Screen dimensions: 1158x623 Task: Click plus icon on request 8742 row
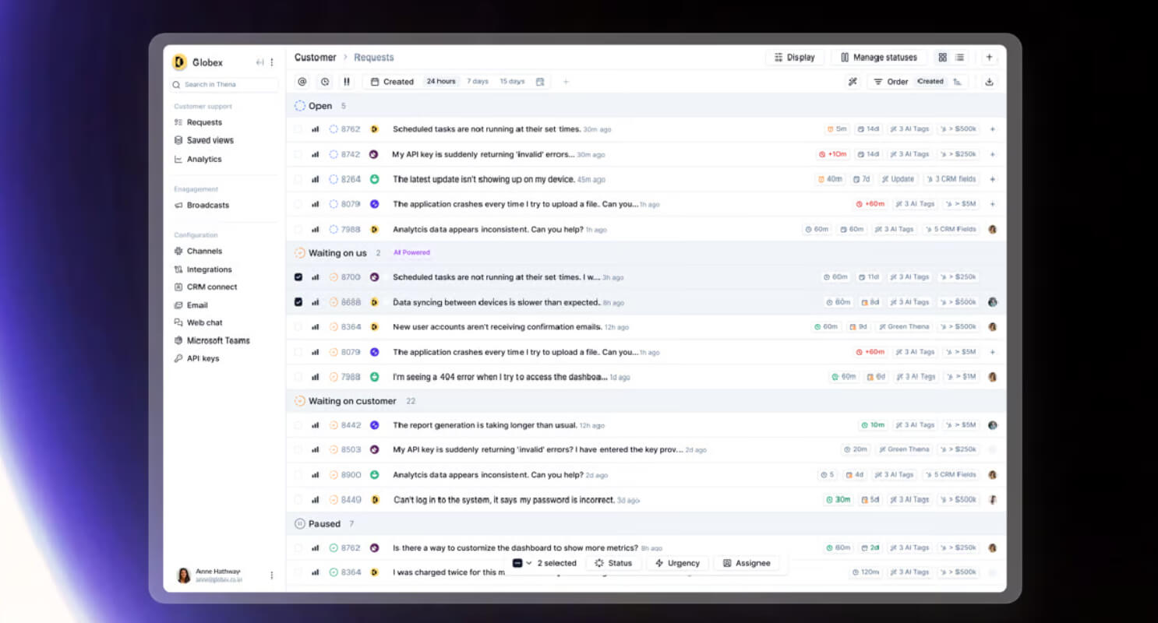(992, 154)
